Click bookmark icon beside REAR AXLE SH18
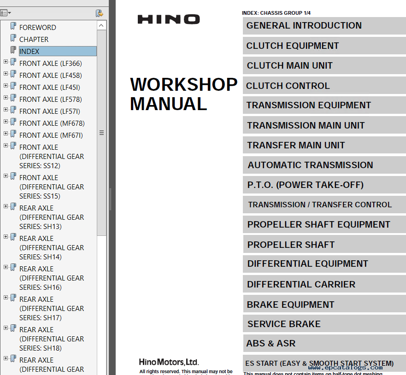 tap(13, 328)
